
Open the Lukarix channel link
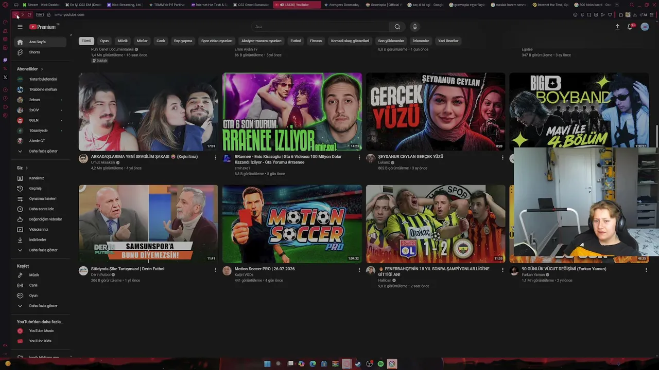tap(384, 162)
